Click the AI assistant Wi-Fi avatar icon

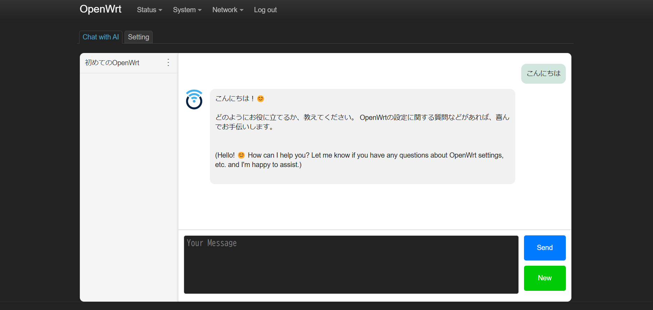click(x=194, y=99)
